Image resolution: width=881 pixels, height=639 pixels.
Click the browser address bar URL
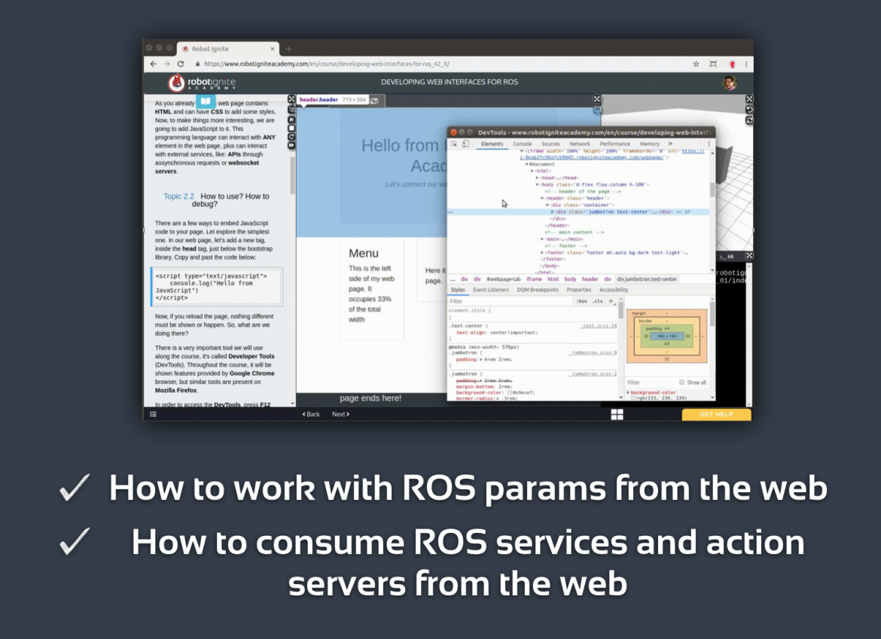[327, 64]
